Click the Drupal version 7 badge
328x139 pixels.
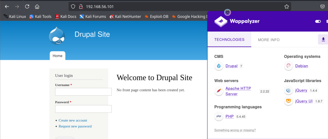[x=241, y=66]
